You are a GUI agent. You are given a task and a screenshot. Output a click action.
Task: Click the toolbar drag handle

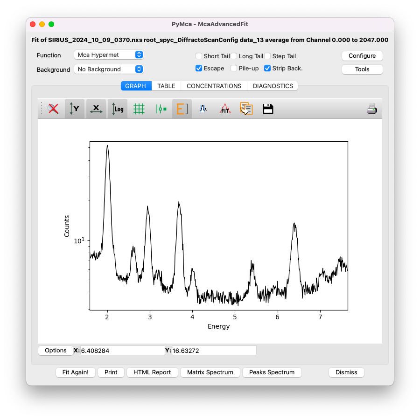click(x=42, y=109)
